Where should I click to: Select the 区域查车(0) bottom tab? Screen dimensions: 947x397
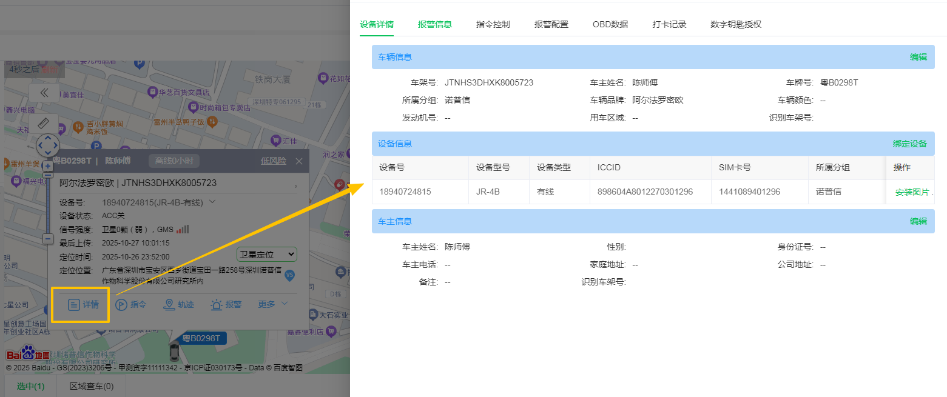92,386
